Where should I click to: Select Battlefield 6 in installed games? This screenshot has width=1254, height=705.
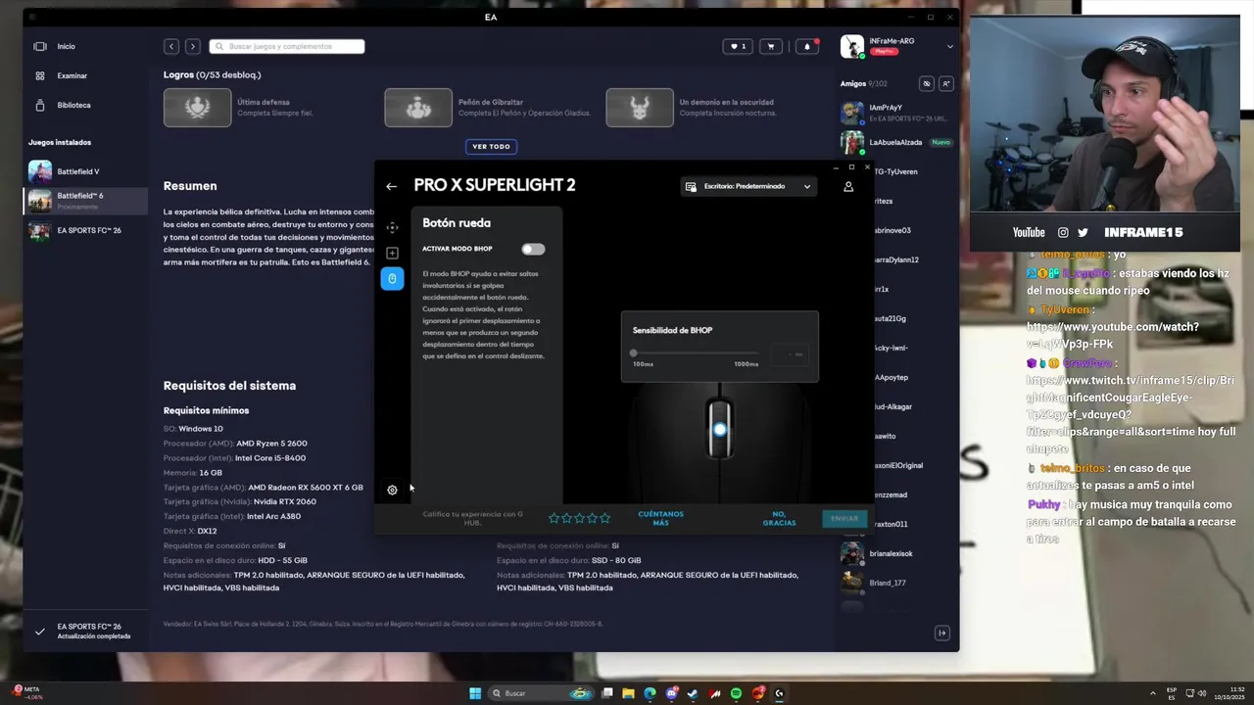85,201
